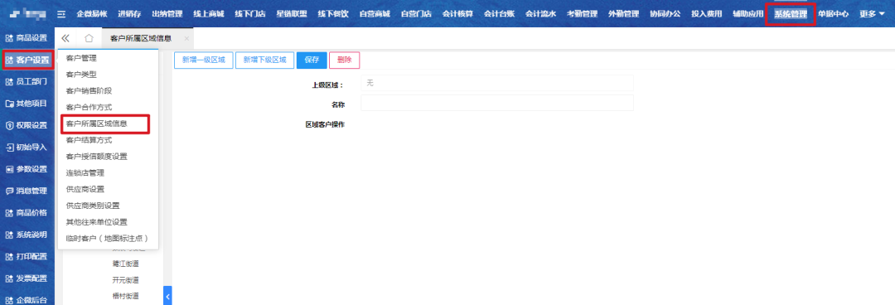Image resolution: width=895 pixels, height=305 pixels.
Task: Select 自营商城 in the top menu
Action: (x=375, y=14)
